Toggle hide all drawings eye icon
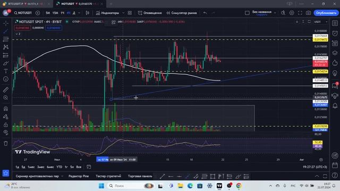The width and height of the screenshot is (340, 191). pyautogui.click(x=6, y=132)
